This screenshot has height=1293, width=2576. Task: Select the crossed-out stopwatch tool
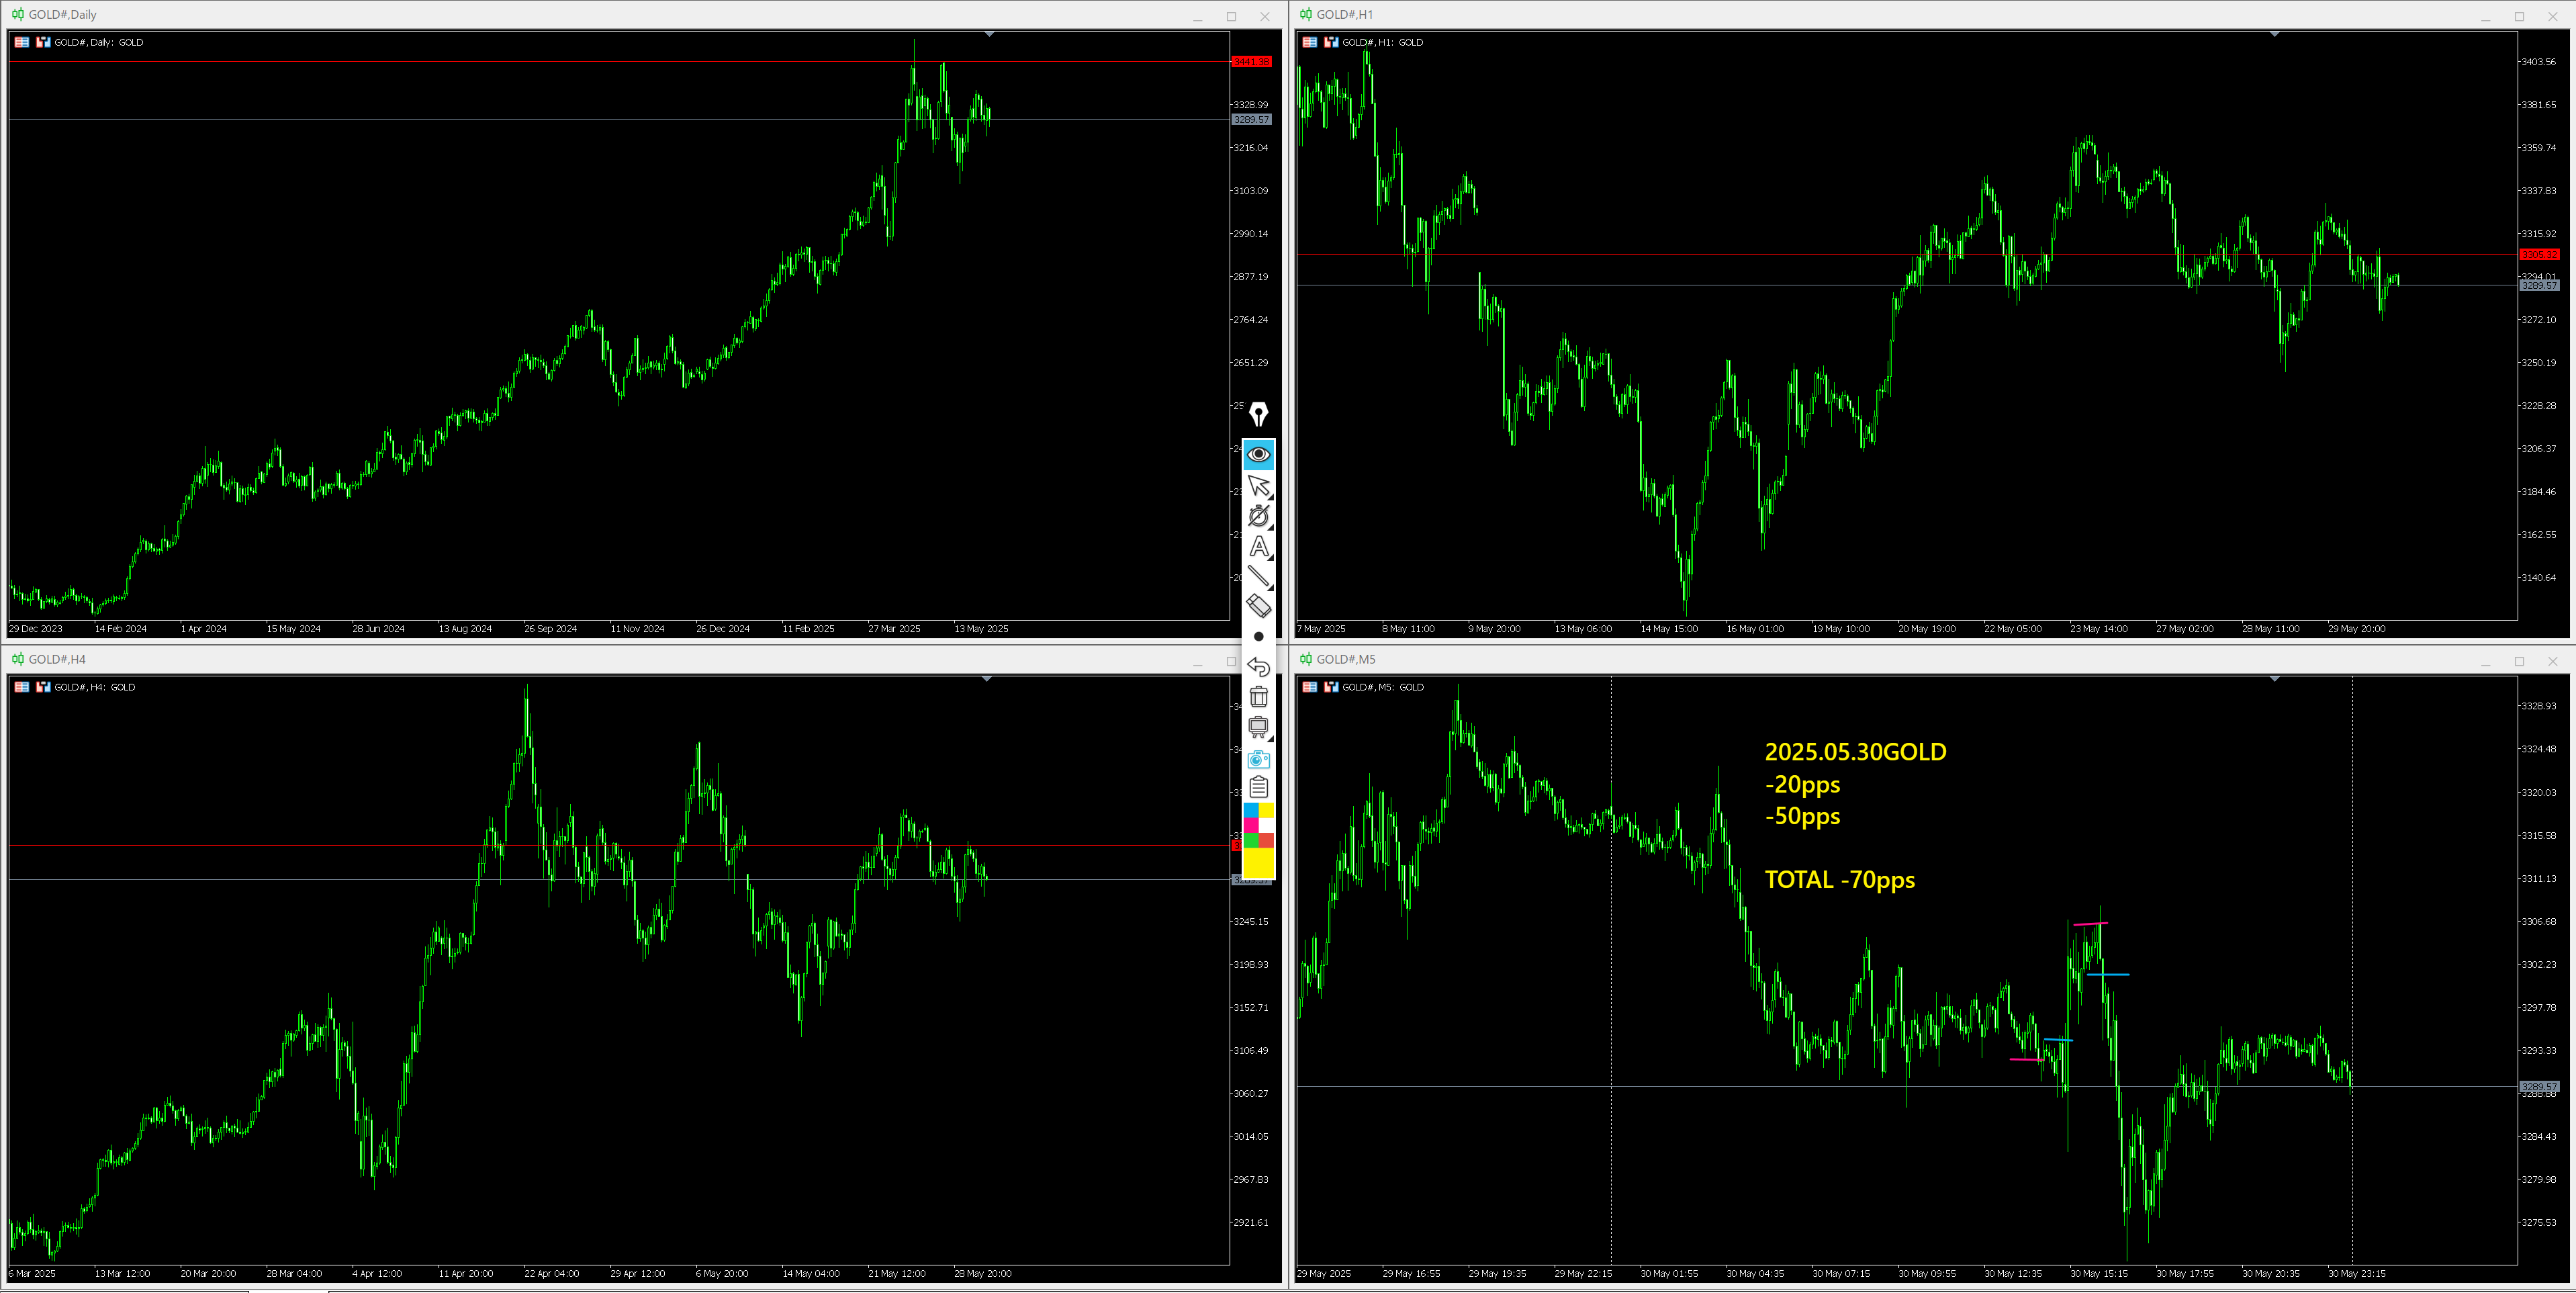1258,516
